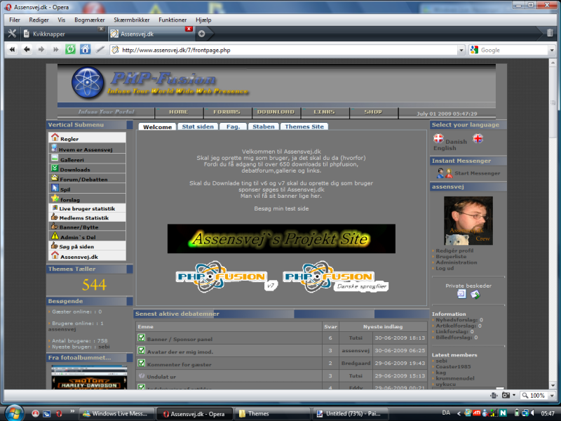Image resolution: width=561 pixels, height=421 pixels.
Task: Click the warning triangle beside Admin`s Del
Action: (x=55, y=236)
